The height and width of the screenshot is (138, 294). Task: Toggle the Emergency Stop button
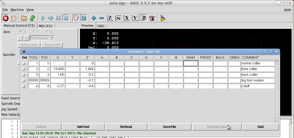(6, 18)
